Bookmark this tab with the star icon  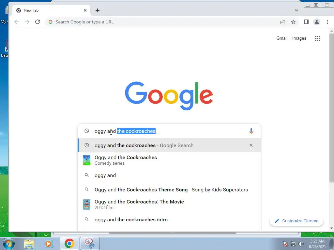pos(293,22)
